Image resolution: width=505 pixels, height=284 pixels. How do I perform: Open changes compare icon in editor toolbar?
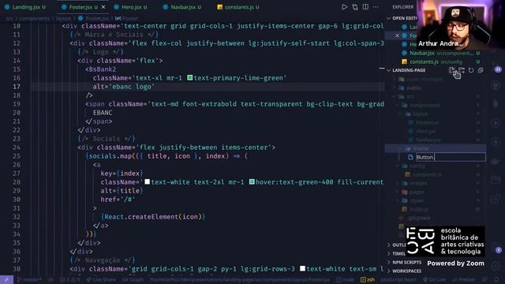[355, 7]
